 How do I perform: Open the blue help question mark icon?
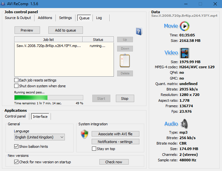pyautogui.click(x=139, y=31)
